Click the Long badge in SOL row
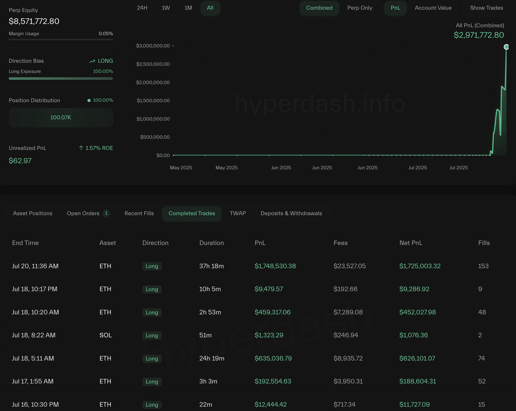 pyautogui.click(x=152, y=336)
